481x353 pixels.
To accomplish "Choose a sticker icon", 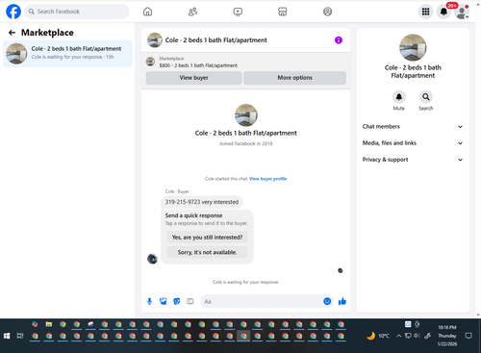I will pyautogui.click(x=177, y=301).
